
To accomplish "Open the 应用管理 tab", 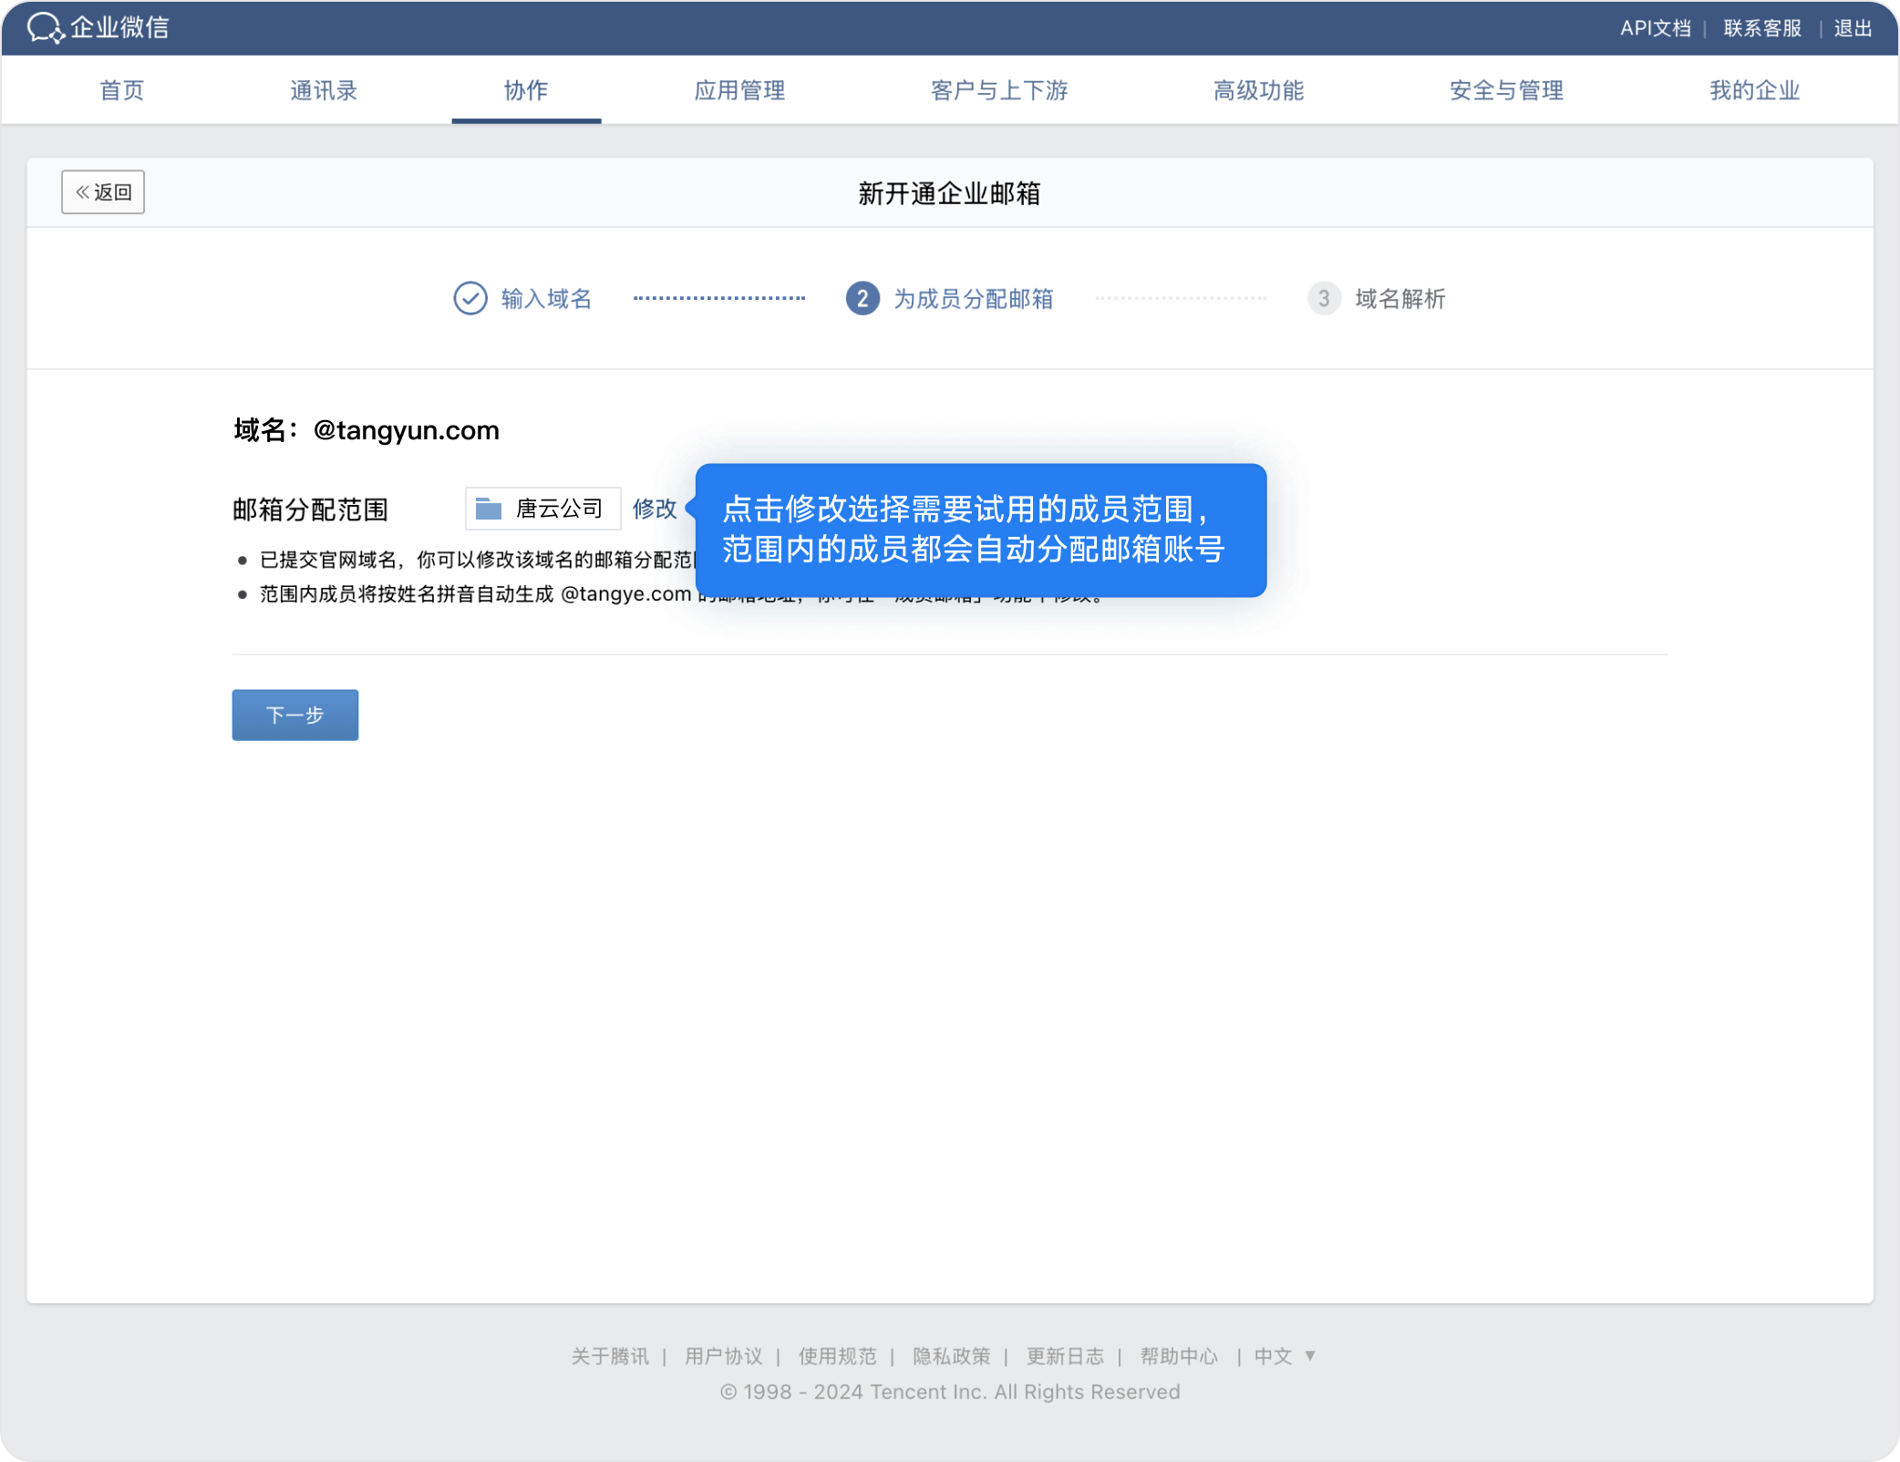I will click(739, 90).
